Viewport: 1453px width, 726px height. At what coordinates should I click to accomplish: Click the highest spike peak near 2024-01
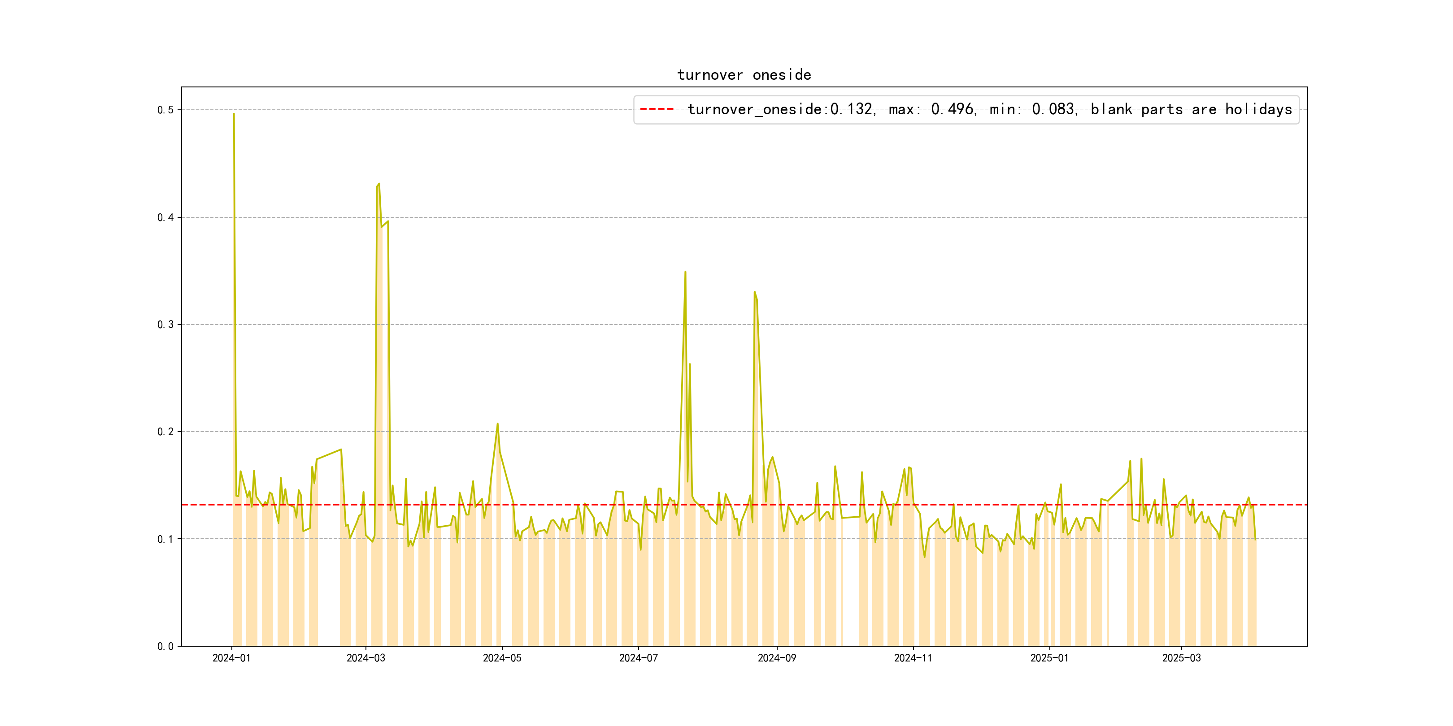pos(234,114)
